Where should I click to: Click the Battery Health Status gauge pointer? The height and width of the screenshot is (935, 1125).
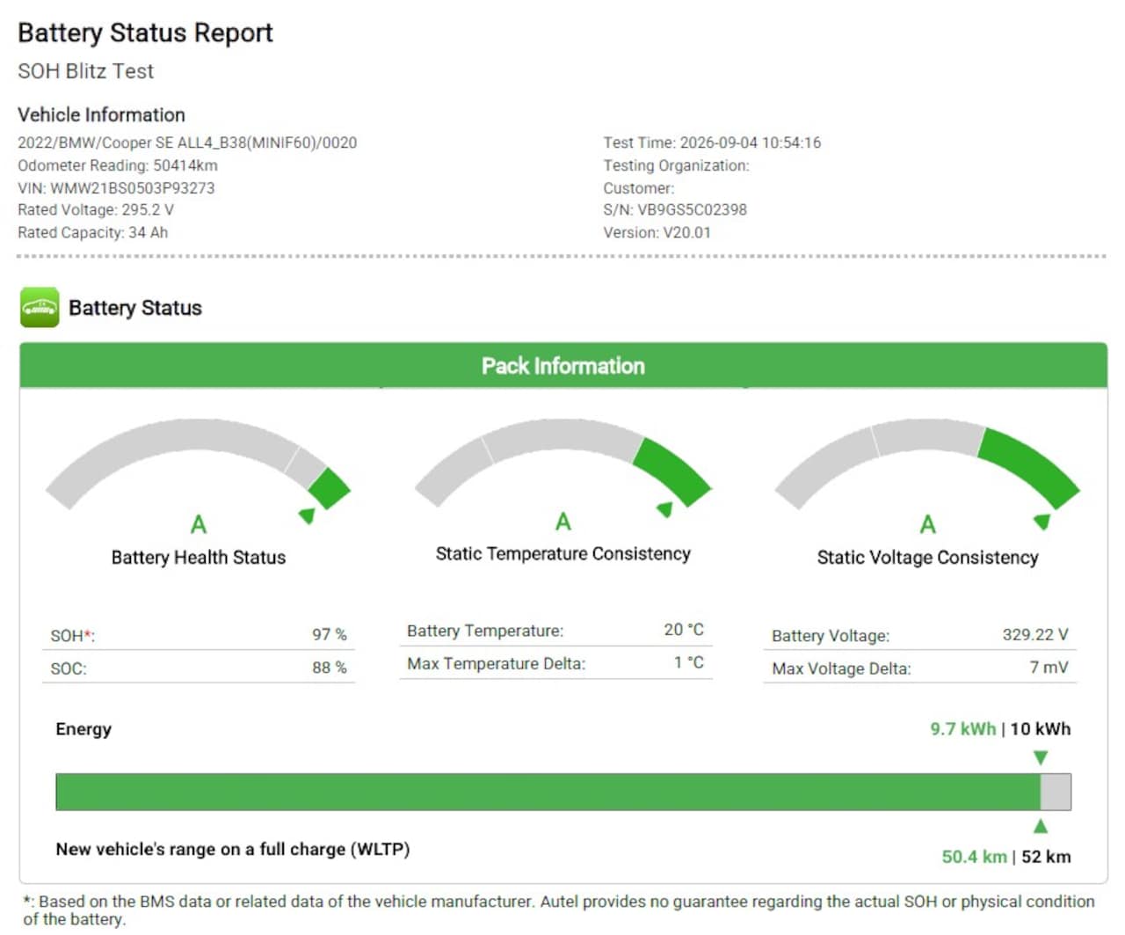pos(307,515)
